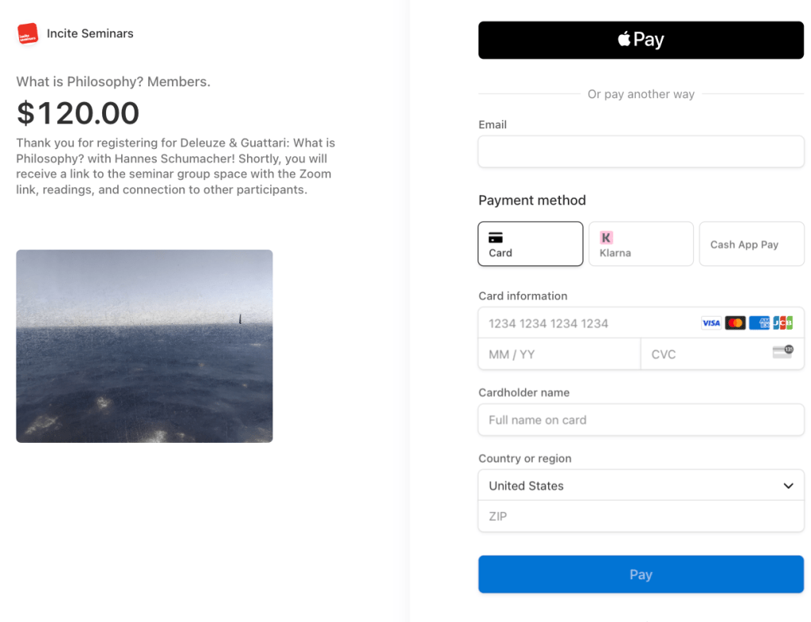Click the CVC card hint icon
This screenshot has width=811, height=622.
(782, 353)
